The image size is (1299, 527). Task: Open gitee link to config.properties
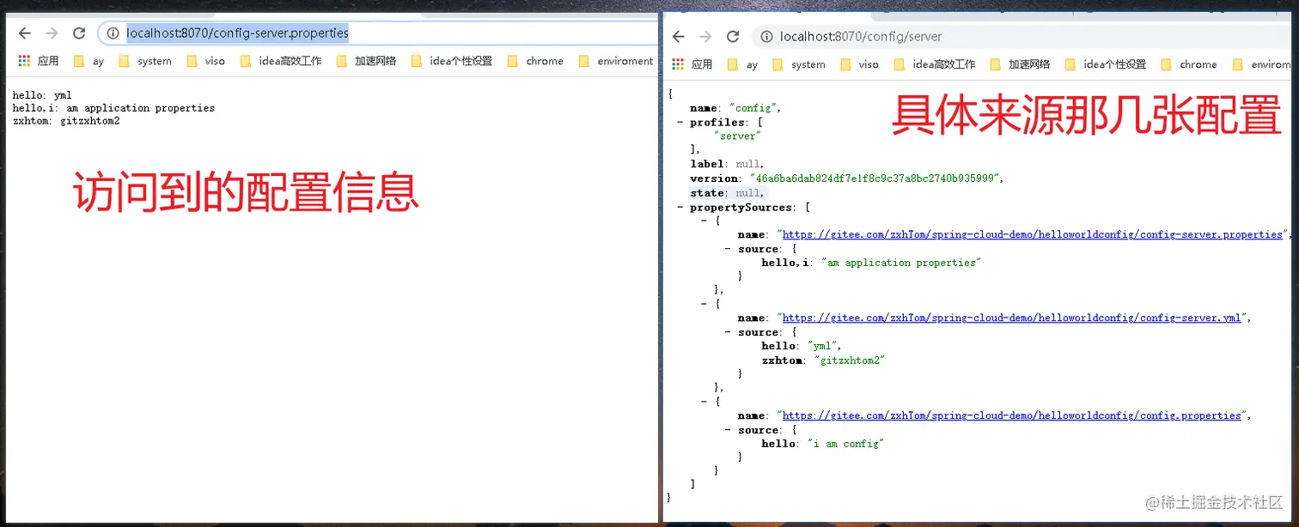(x=1012, y=415)
